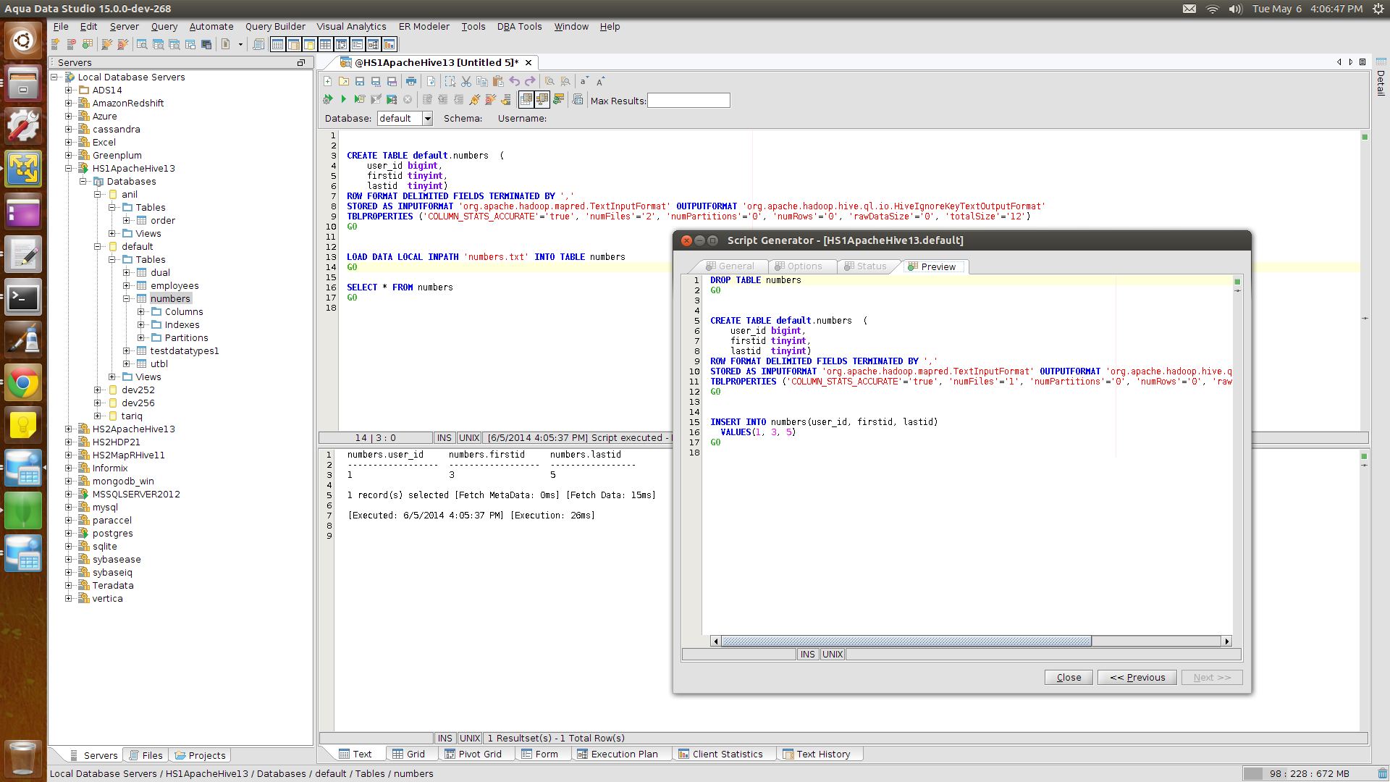The height and width of the screenshot is (782, 1390).
Task: Click the Close button in Script Generator
Action: coord(1069,678)
